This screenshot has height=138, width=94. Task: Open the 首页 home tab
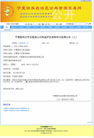pos(7,27)
